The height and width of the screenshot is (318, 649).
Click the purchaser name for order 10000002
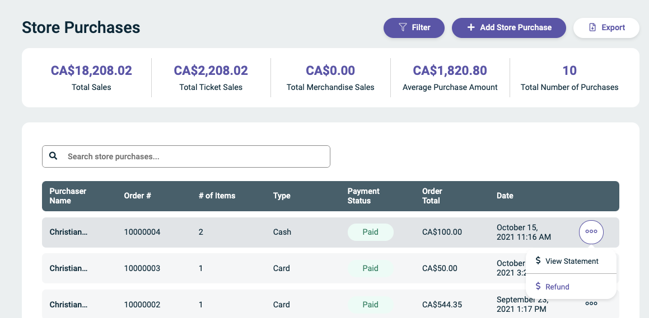(68, 305)
